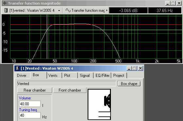The height and width of the screenshot is (121, 183).
Task: Maximize the Vented : Visaton W200S 4 window
Action: point(135,68)
